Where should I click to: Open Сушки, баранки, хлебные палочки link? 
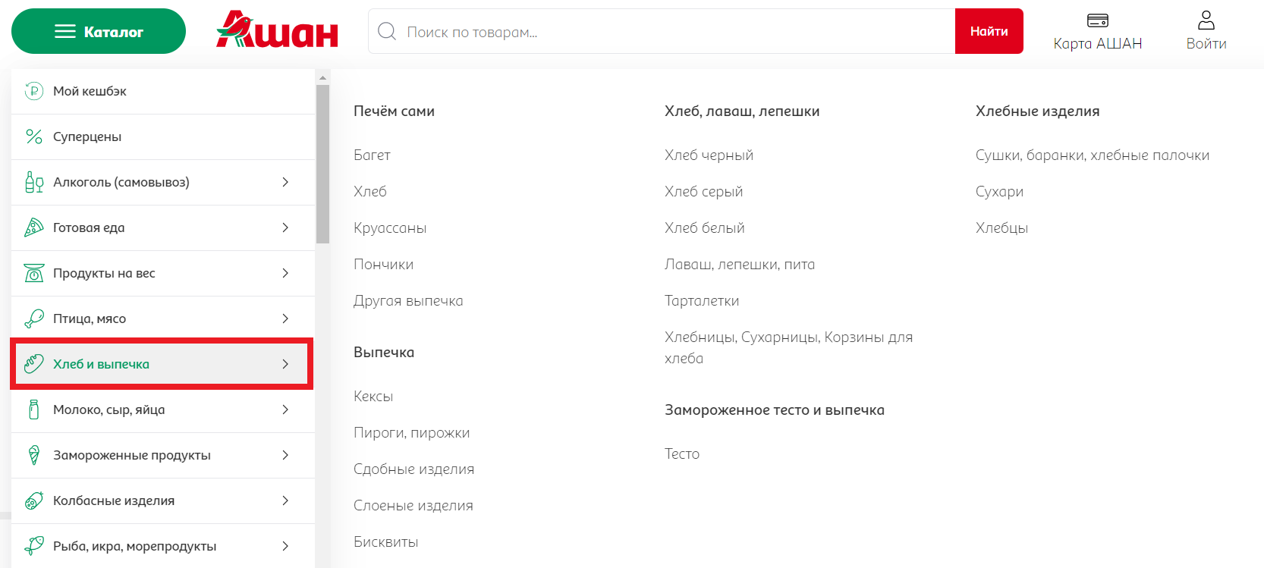(x=1093, y=155)
